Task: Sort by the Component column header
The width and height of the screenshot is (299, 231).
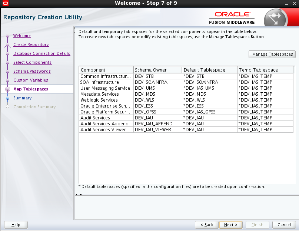Action: coord(106,70)
